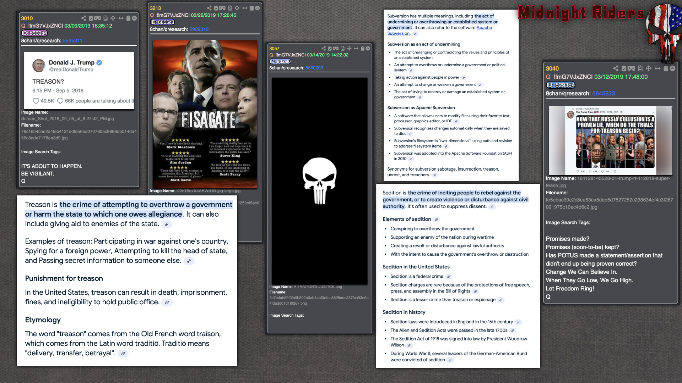682x383 pixels.
Task: Click post number 3040
Action: tap(552, 68)
